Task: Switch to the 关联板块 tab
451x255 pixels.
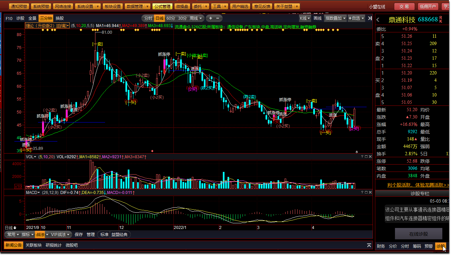Action: click(34, 245)
